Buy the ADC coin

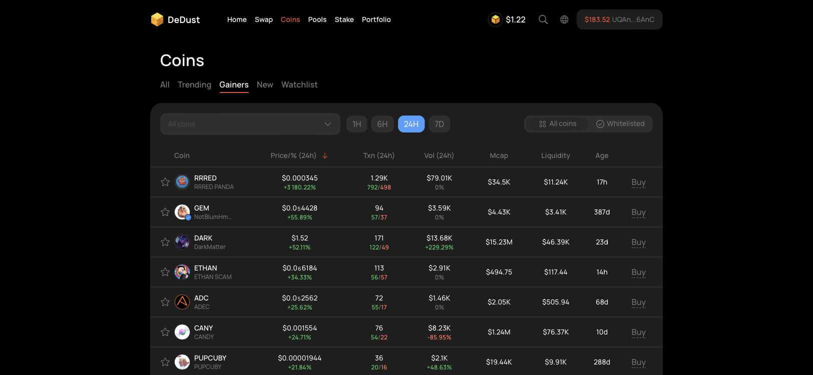(639, 302)
